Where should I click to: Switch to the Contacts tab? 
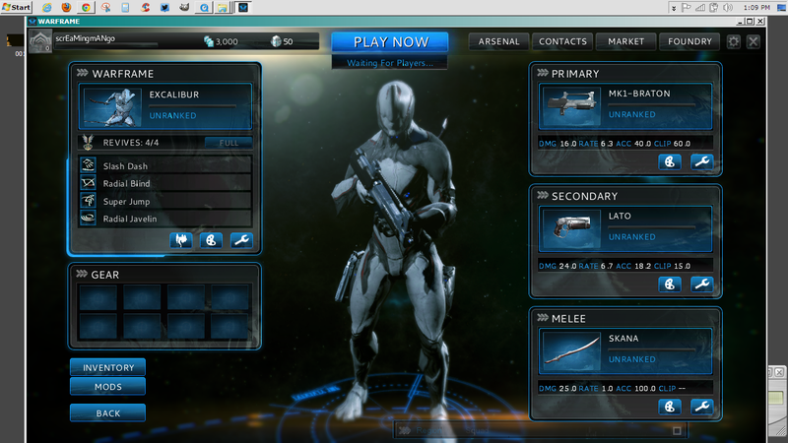click(562, 41)
